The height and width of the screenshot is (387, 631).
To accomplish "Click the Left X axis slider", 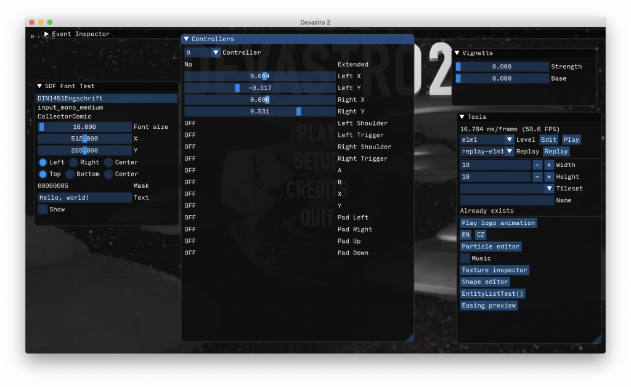I will click(260, 76).
